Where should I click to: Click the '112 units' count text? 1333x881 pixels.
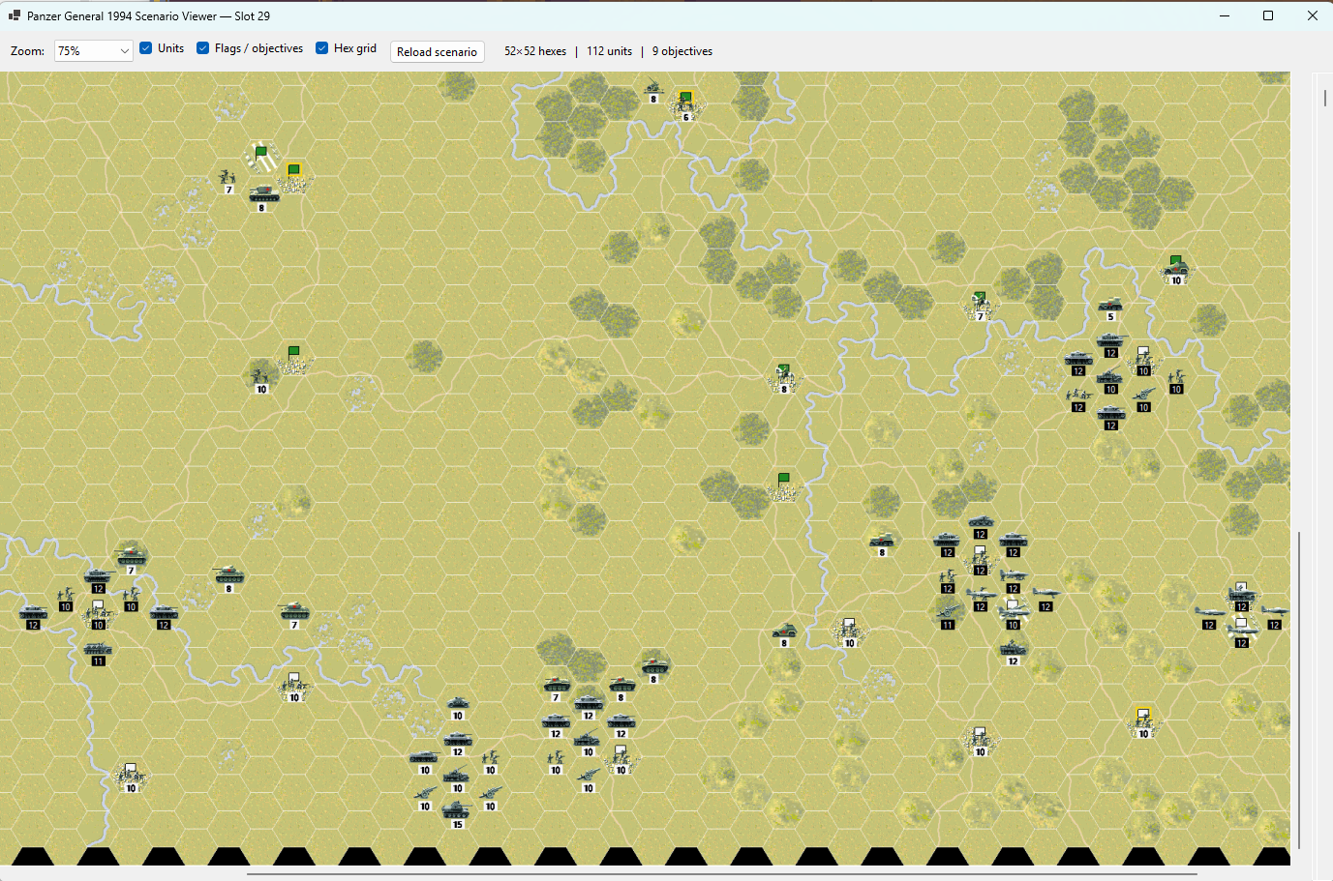pyautogui.click(x=610, y=51)
